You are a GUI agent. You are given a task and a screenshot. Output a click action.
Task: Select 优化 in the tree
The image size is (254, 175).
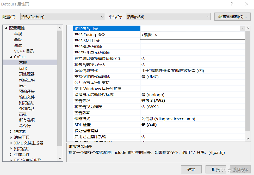pyautogui.click(x=23, y=68)
